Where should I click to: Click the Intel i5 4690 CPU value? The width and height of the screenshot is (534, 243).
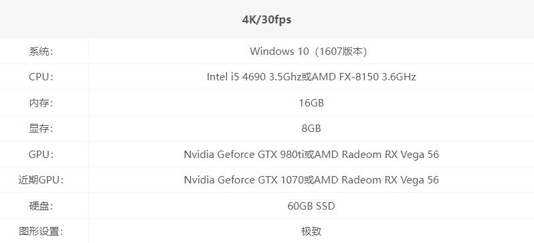(x=311, y=77)
